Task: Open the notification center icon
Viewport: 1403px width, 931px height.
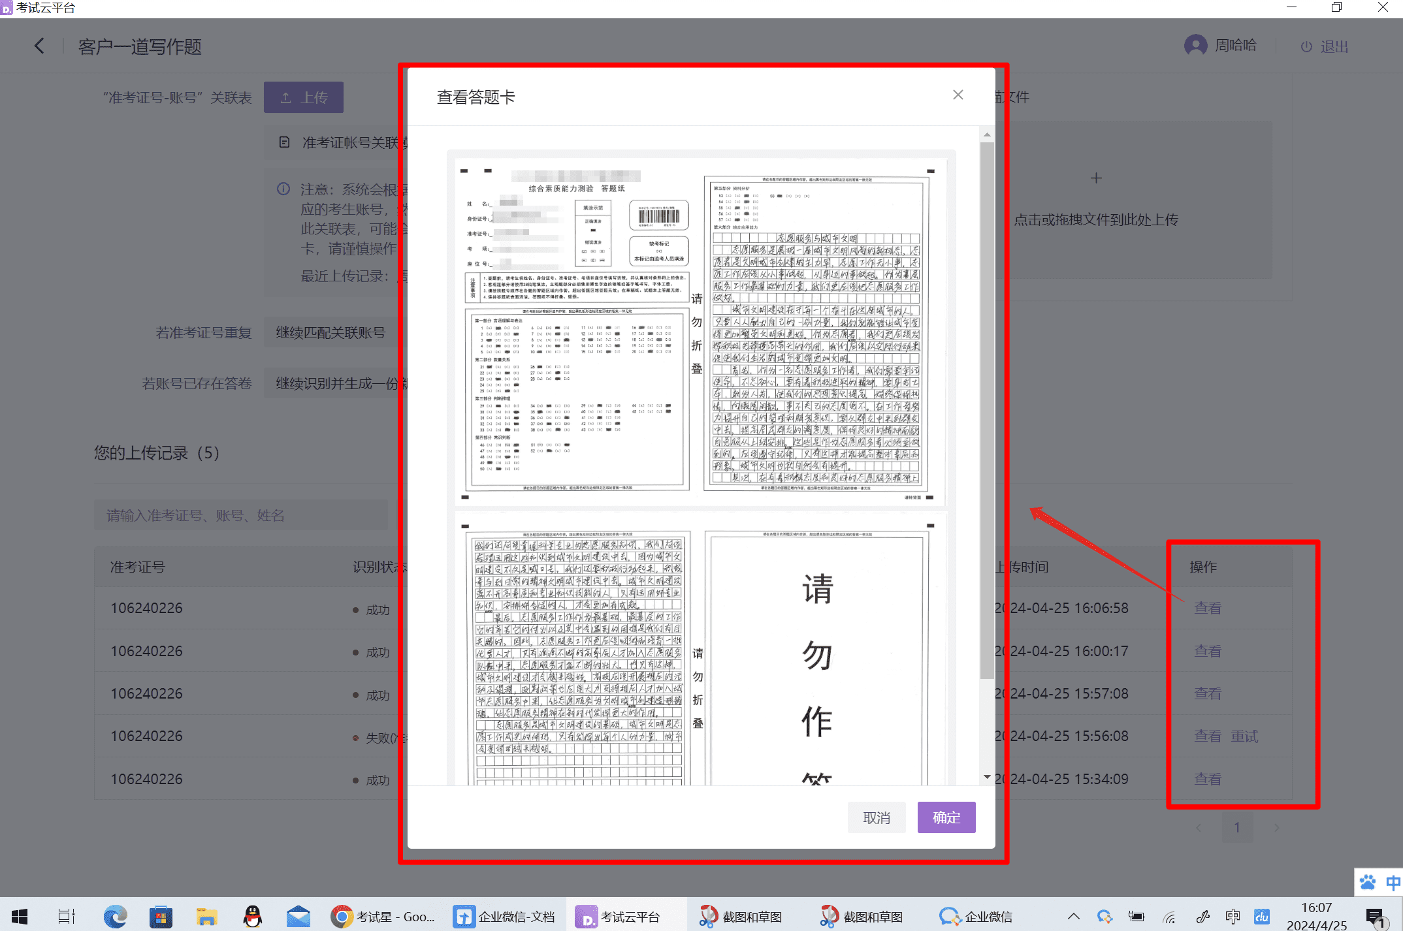Action: [1376, 917]
